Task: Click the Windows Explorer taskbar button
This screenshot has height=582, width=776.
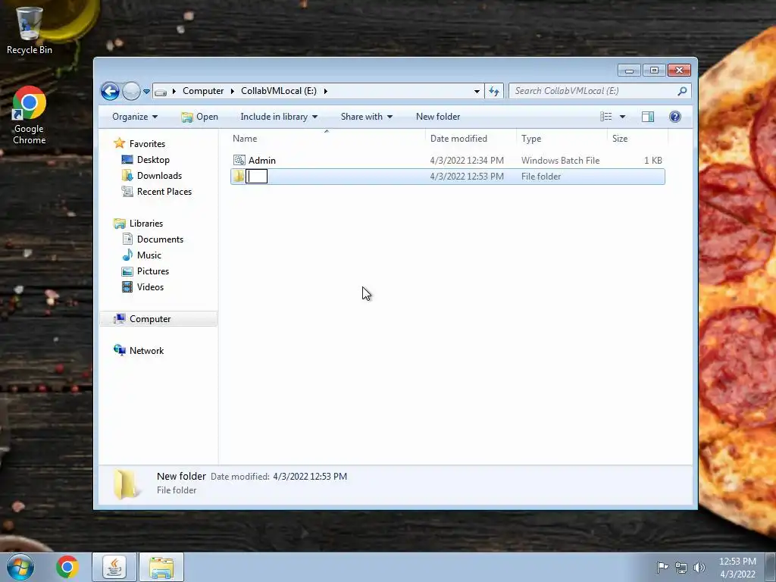Action: coord(161,567)
